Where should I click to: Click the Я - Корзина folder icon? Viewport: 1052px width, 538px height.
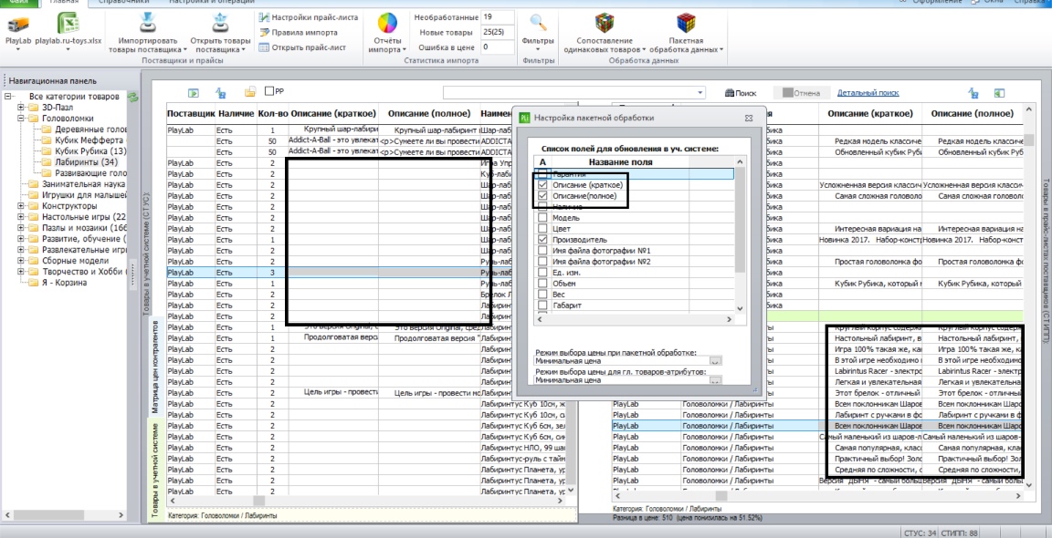coord(33,283)
